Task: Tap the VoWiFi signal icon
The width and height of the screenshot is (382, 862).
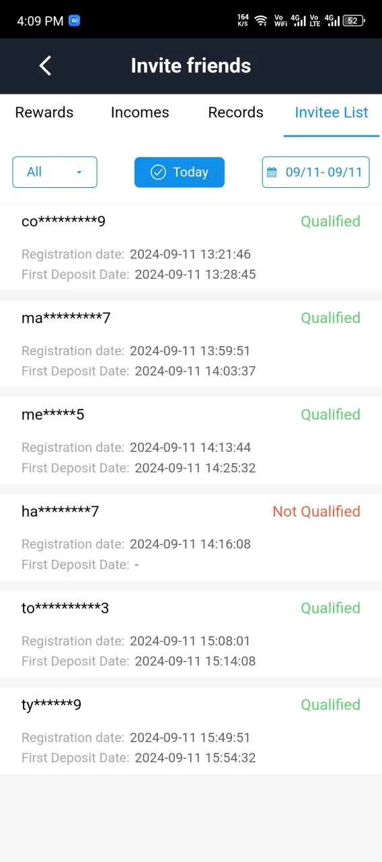Action: click(x=281, y=20)
